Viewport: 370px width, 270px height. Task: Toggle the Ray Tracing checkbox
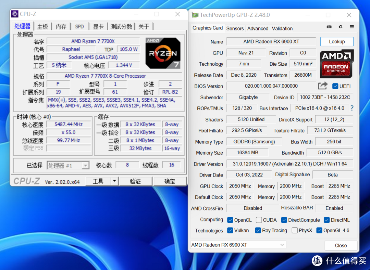(258, 230)
